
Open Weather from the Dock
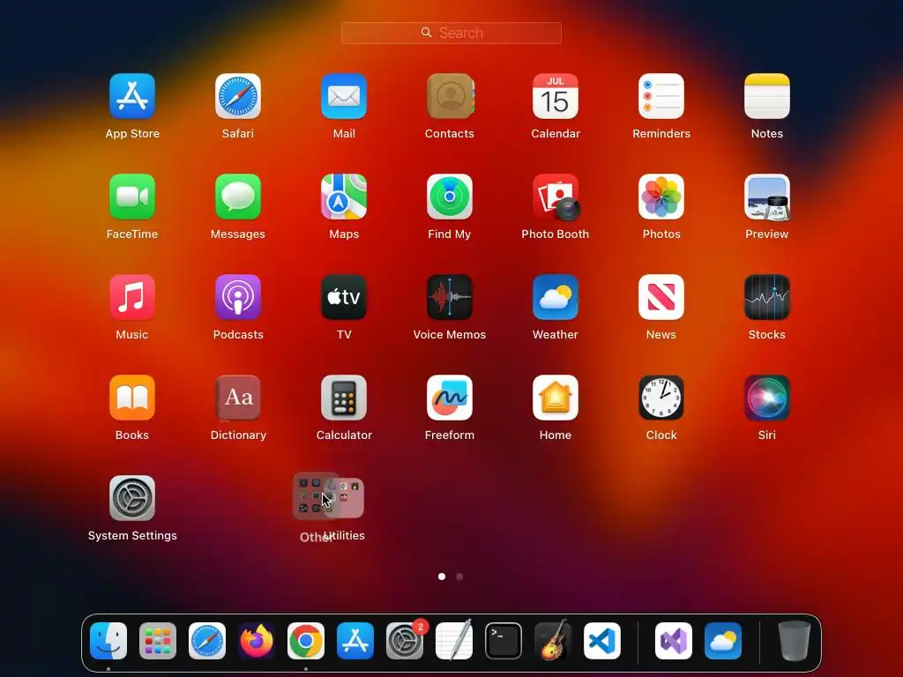(x=723, y=641)
